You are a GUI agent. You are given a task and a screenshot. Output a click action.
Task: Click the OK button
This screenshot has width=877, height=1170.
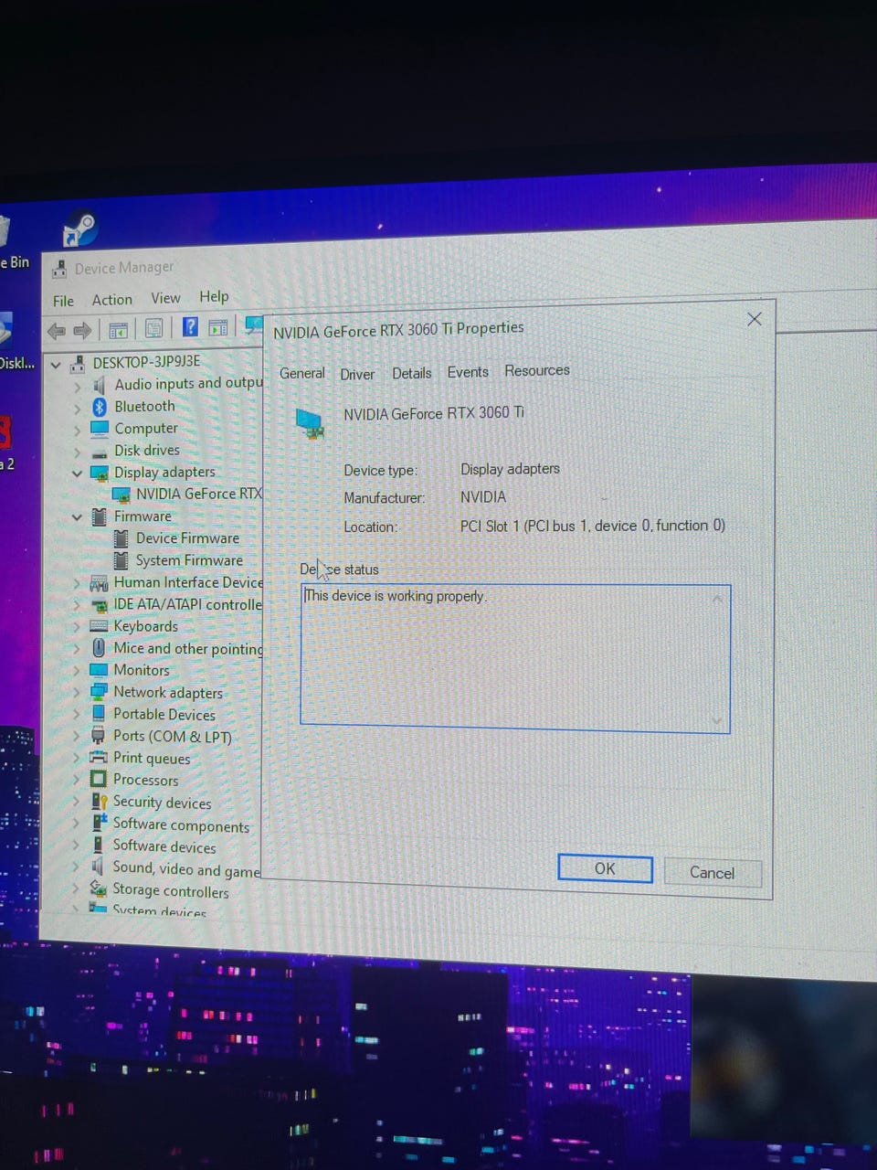coord(605,868)
